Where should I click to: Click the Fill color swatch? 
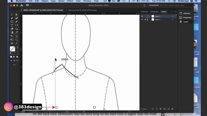point(12,49)
